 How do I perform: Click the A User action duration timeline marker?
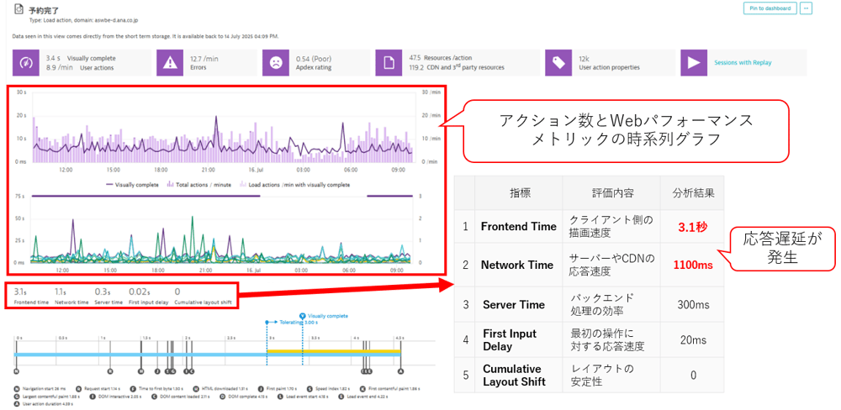[x=400, y=371]
